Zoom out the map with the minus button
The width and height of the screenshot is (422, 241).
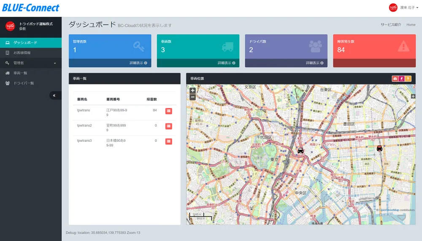pos(192,97)
